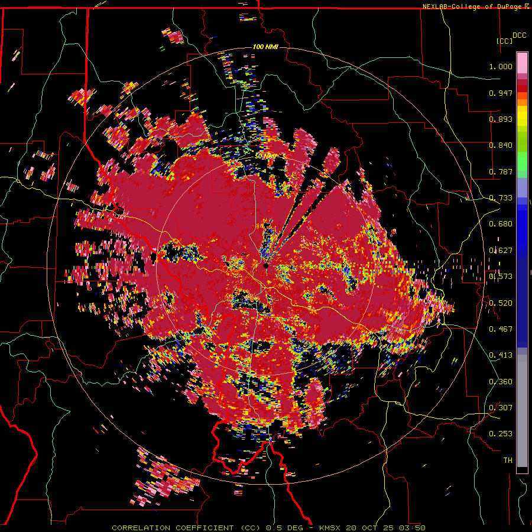Click the 0.733 legend value

(501, 197)
